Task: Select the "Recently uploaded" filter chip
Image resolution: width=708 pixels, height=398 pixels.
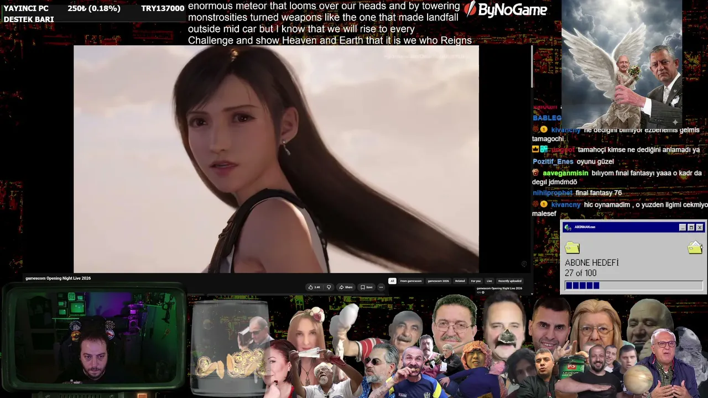Action: tap(509, 281)
